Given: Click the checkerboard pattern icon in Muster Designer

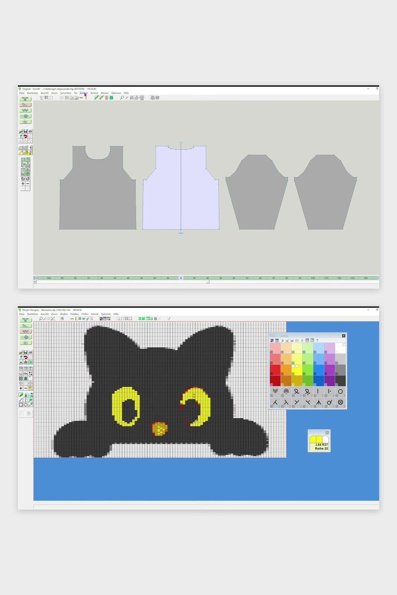Looking at the screenshot, I should pyautogui.click(x=21, y=378).
